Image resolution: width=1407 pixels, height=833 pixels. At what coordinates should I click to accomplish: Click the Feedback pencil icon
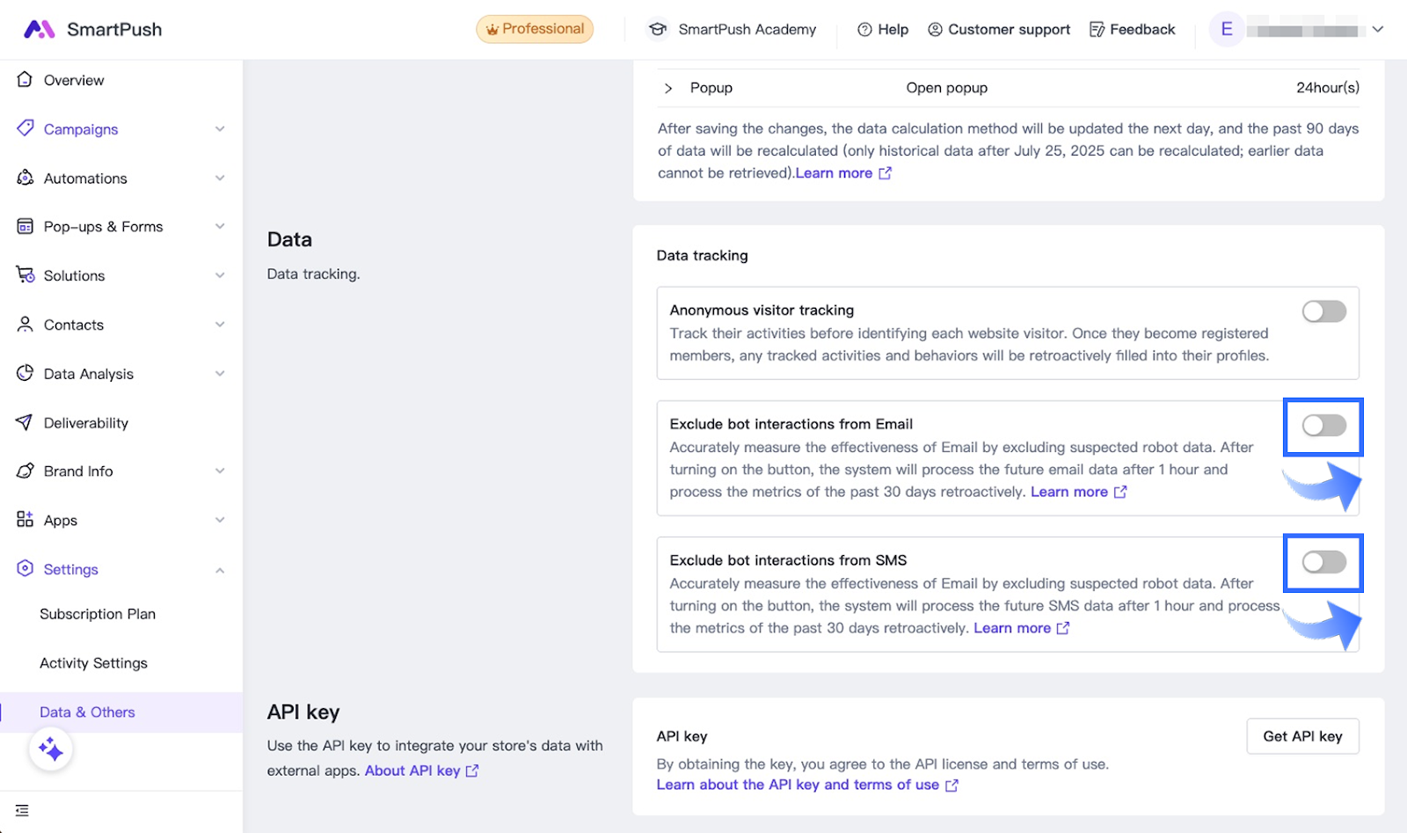pyautogui.click(x=1097, y=30)
